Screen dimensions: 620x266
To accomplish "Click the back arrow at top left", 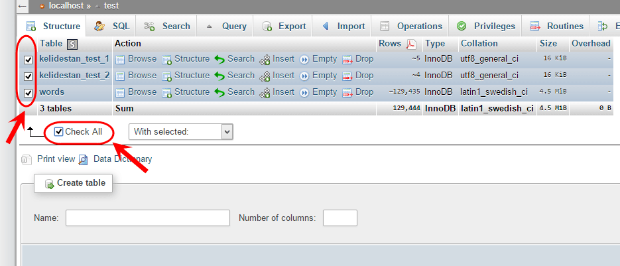I will click(22, 7).
